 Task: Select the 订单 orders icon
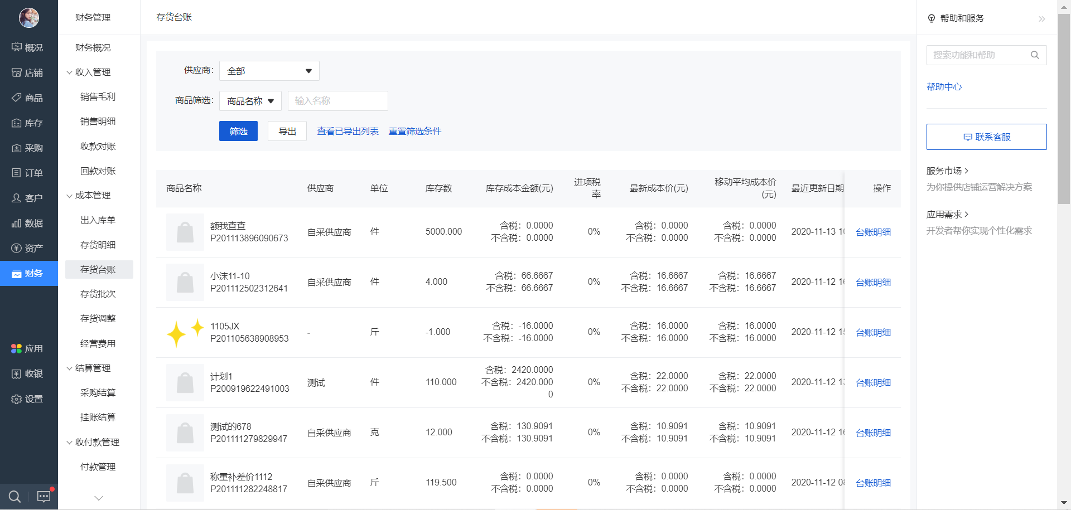click(x=28, y=173)
